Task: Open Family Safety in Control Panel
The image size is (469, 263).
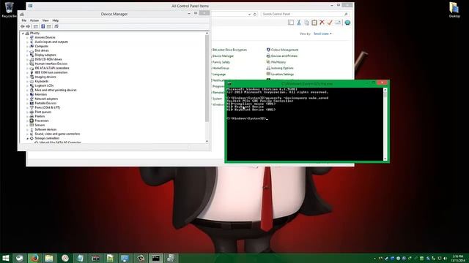Action: point(221,62)
